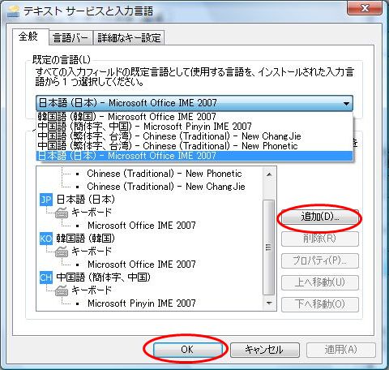Click the service list scrollbar up arrow
Image resolution: width=389 pixels, height=370 pixels.
[269, 174]
